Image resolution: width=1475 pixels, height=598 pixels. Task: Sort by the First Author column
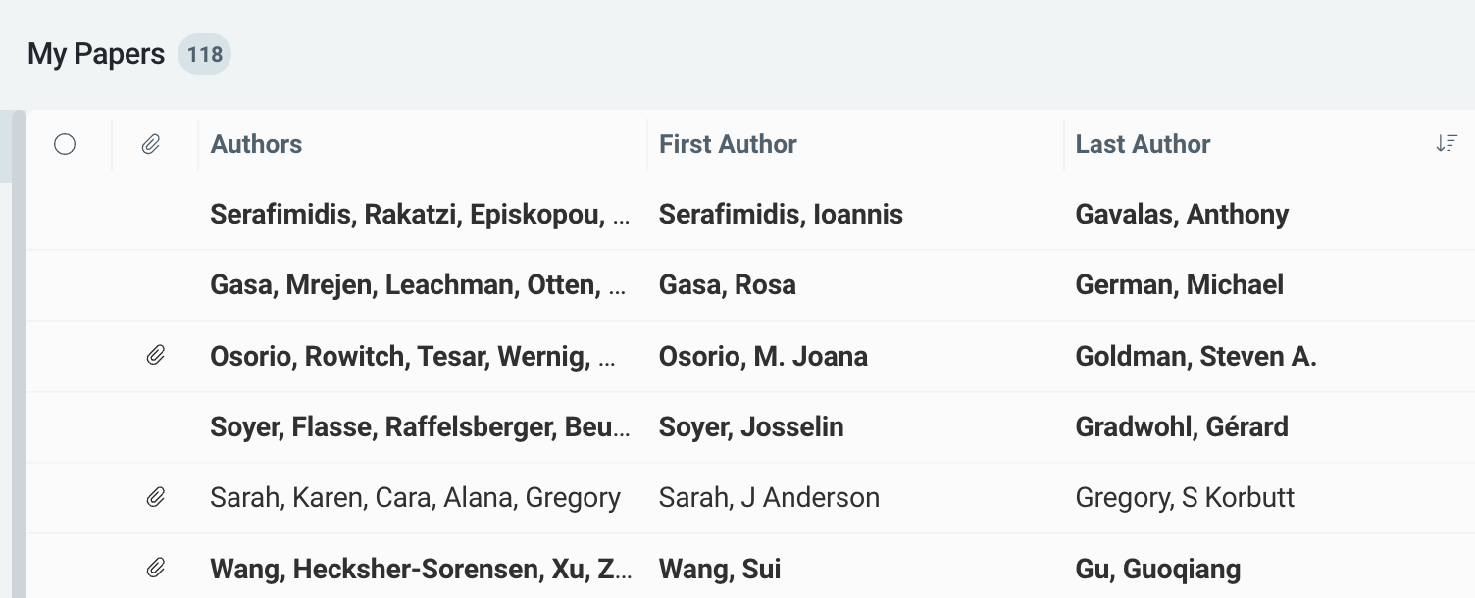pos(728,144)
